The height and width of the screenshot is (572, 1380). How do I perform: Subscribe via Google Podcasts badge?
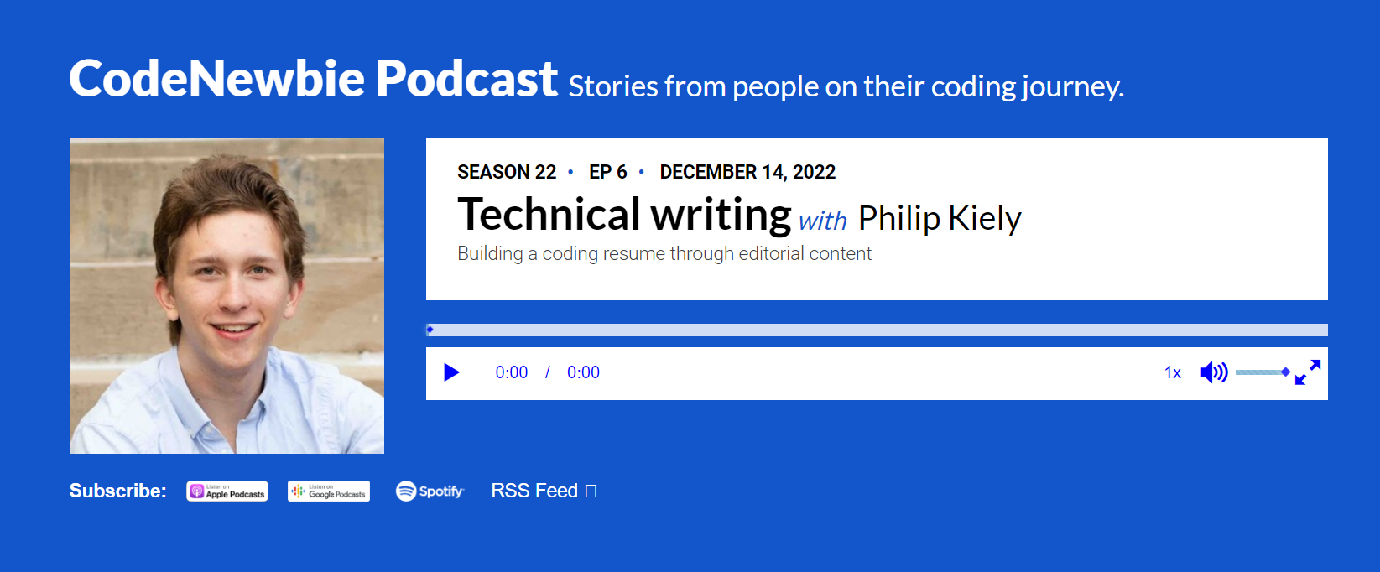tap(329, 491)
